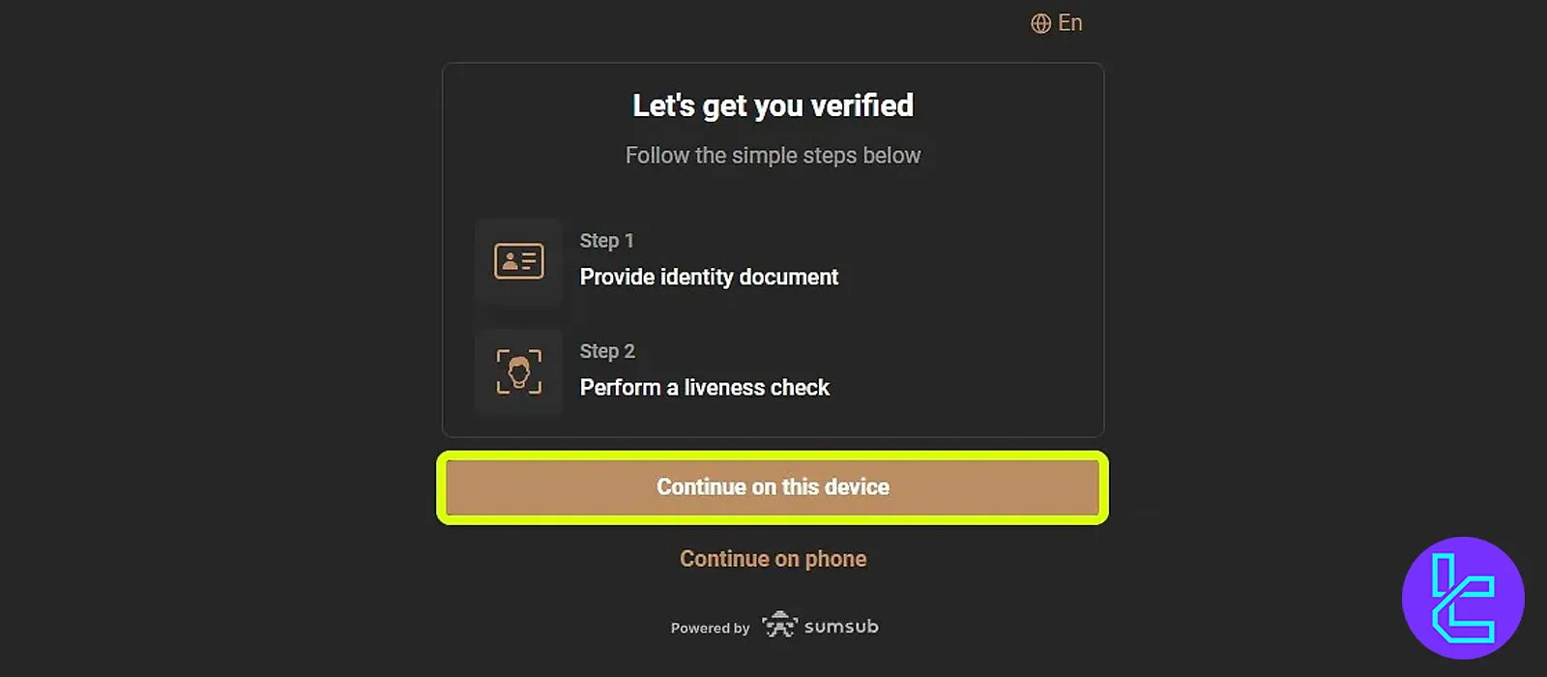Click the Powered by label

[x=710, y=629]
